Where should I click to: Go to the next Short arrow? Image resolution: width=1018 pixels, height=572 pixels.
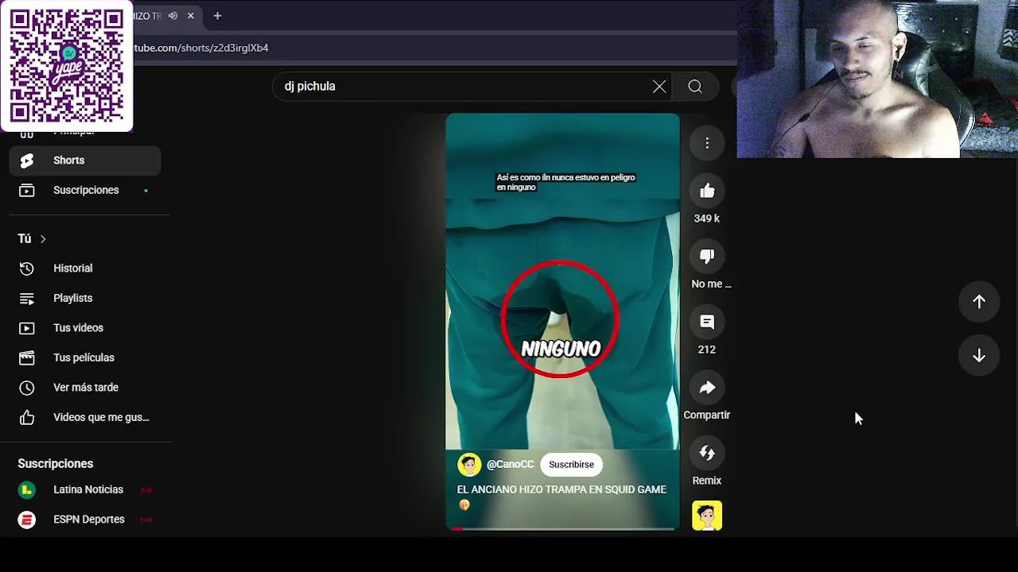tap(979, 355)
